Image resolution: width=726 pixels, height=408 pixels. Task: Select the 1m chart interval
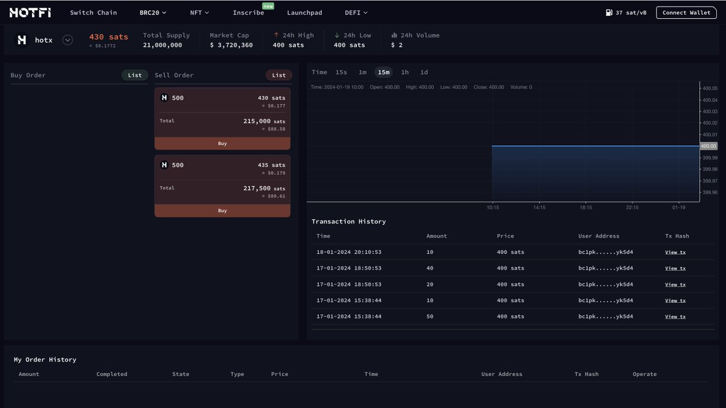click(362, 72)
